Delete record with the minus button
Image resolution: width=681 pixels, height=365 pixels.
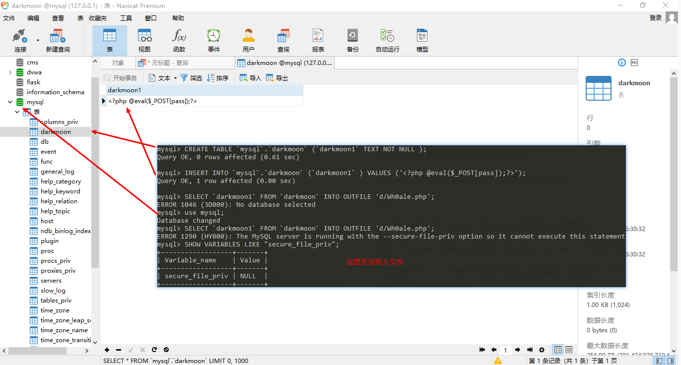pyautogui.click(x=119, y=350)
